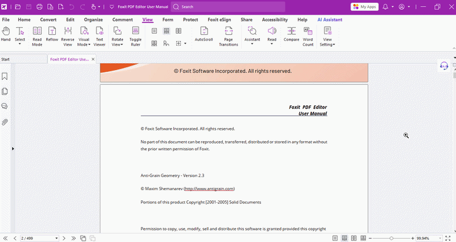Enable single page view in ribbon
This screenshot has width=456, height=242.
coord(154,31)
